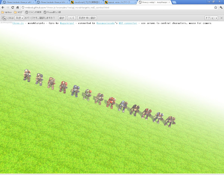
Task: Click the Translate (翻訳) button
Action: coord(62,18)
